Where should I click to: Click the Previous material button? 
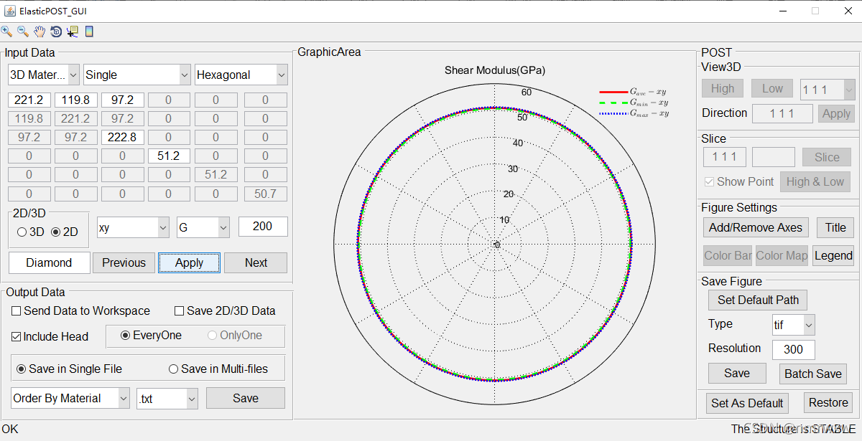(x=124, y=262)
